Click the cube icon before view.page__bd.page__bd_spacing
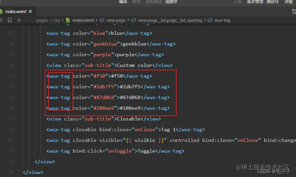Viewport: 296px width, 177px height. pos(134,20)
